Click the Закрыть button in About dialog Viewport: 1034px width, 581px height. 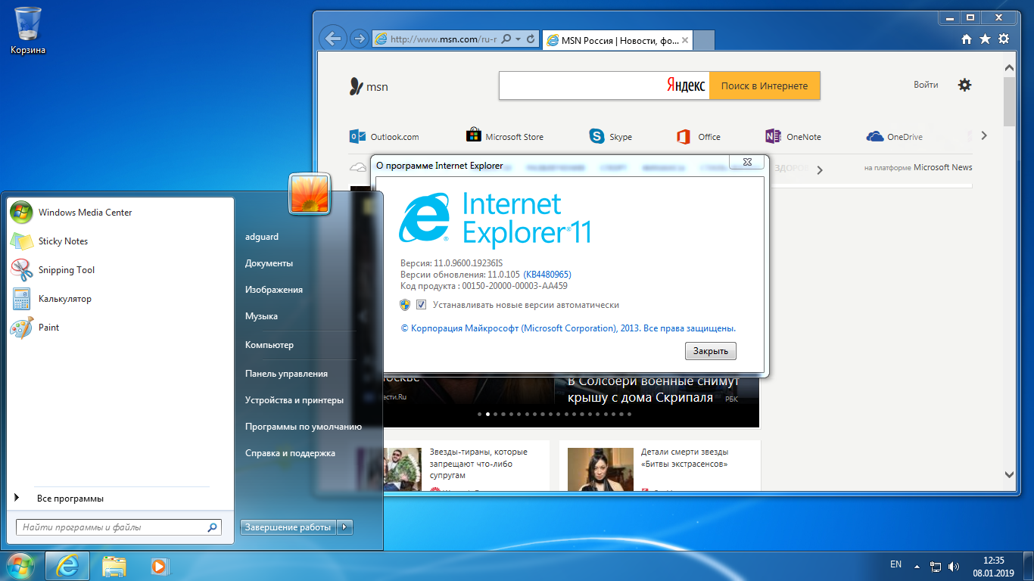(711, 351)
